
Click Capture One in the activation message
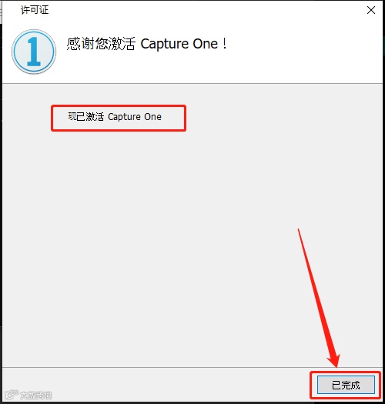(x=134, y=117)
